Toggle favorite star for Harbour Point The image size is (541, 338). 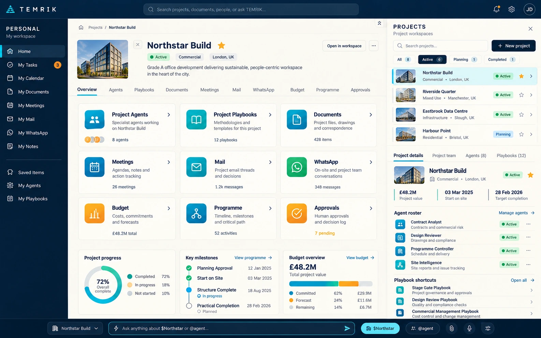521,135
